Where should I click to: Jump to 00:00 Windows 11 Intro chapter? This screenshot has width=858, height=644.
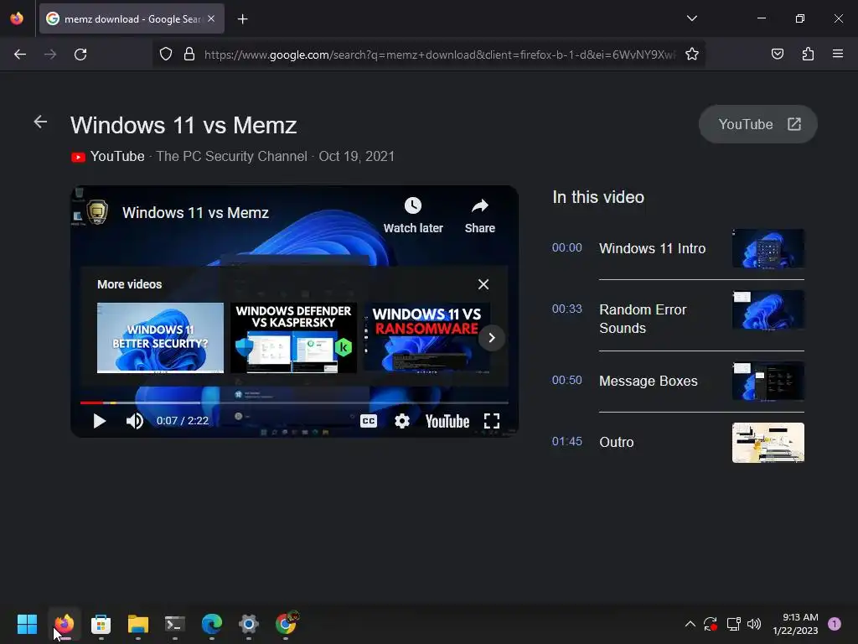tap(678, 248)
